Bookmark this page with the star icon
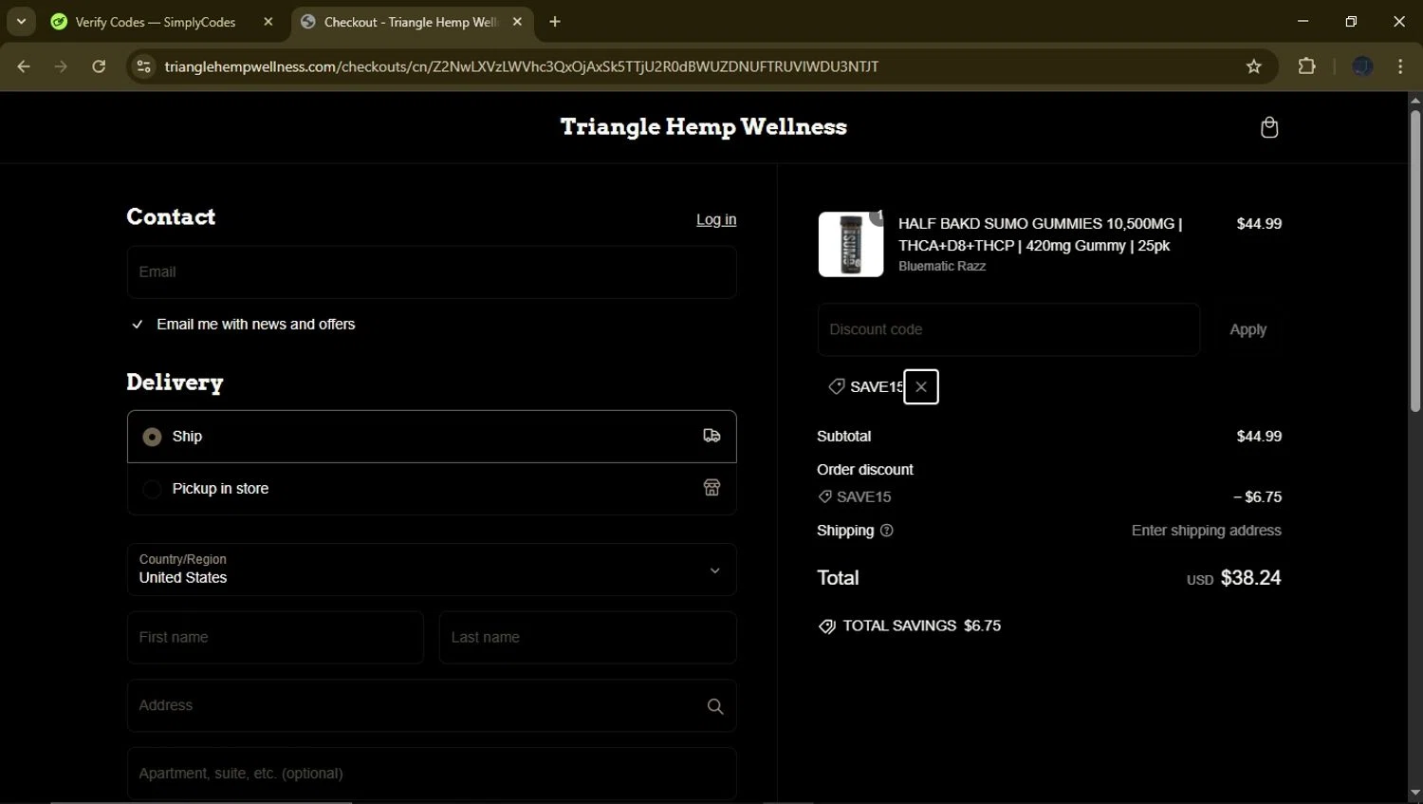 pyautogui.click(x=1254, y=66)
